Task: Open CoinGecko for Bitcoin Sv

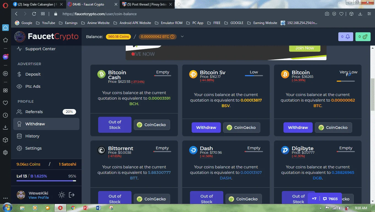Action: click(x=242, y=128)
